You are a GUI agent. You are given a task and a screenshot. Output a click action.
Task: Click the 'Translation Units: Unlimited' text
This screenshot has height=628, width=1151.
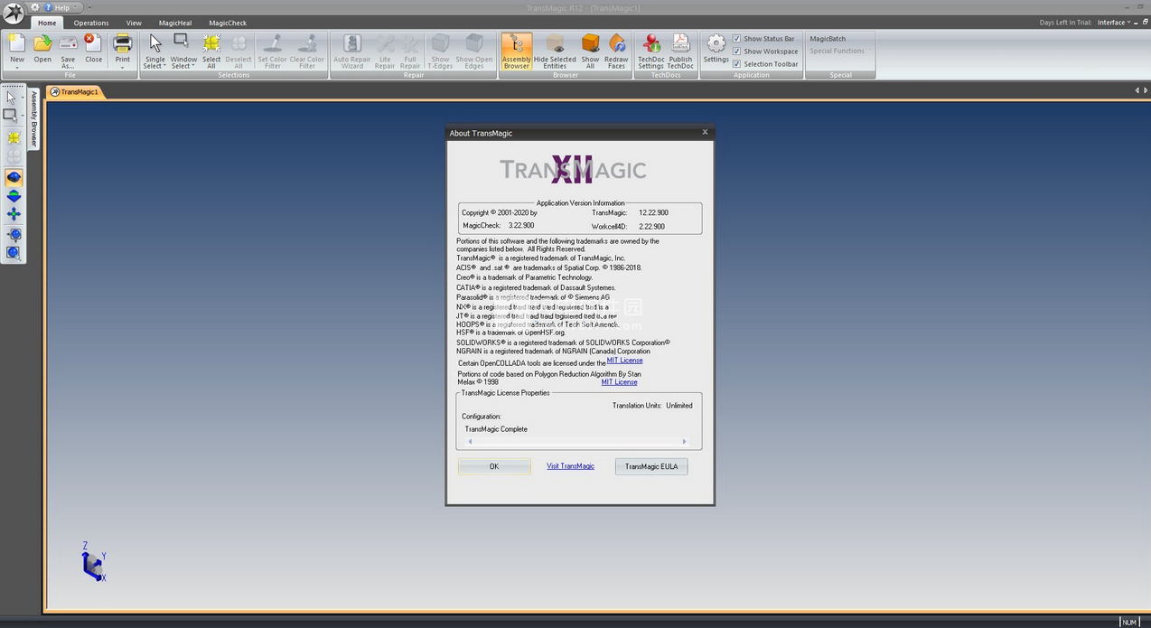tap(652, 406)
